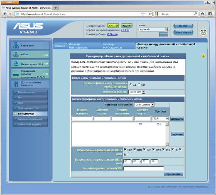The width and height of the screenshot is (216, 195).
Task: Click the 'Добавить' add rule button
Action: pyautogui.click(x=177, y=119)
